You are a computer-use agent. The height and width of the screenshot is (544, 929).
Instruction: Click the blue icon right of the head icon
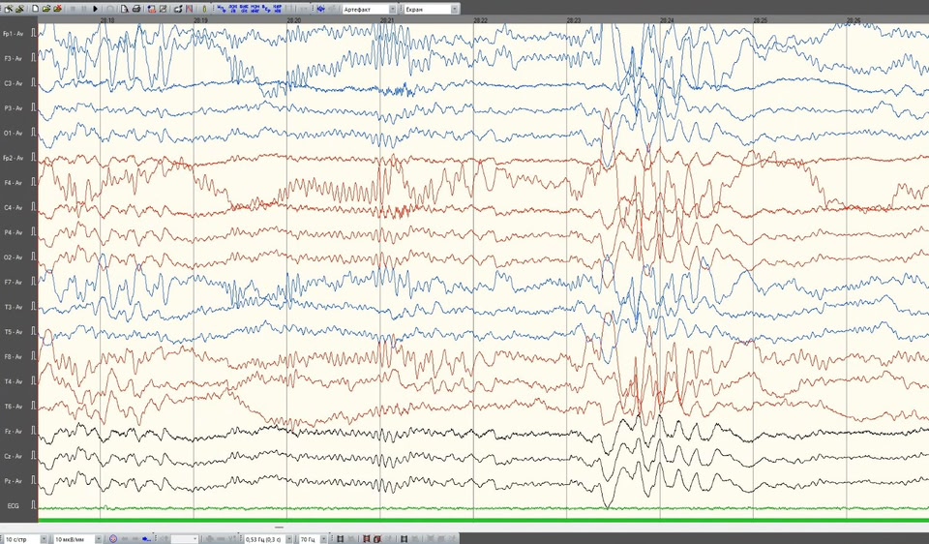point(146,539)
